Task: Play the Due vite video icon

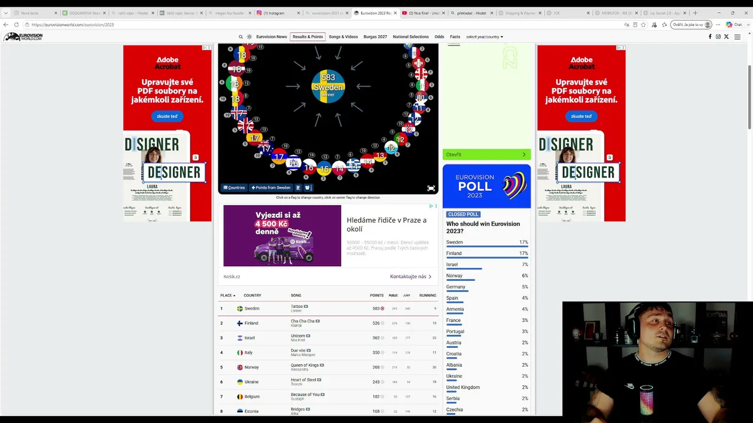Action: (x=310, y=350)
